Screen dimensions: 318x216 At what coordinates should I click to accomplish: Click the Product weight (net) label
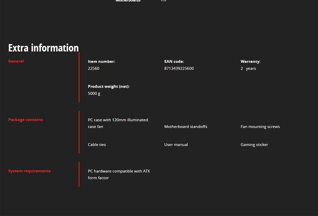(x=109, y=86)
